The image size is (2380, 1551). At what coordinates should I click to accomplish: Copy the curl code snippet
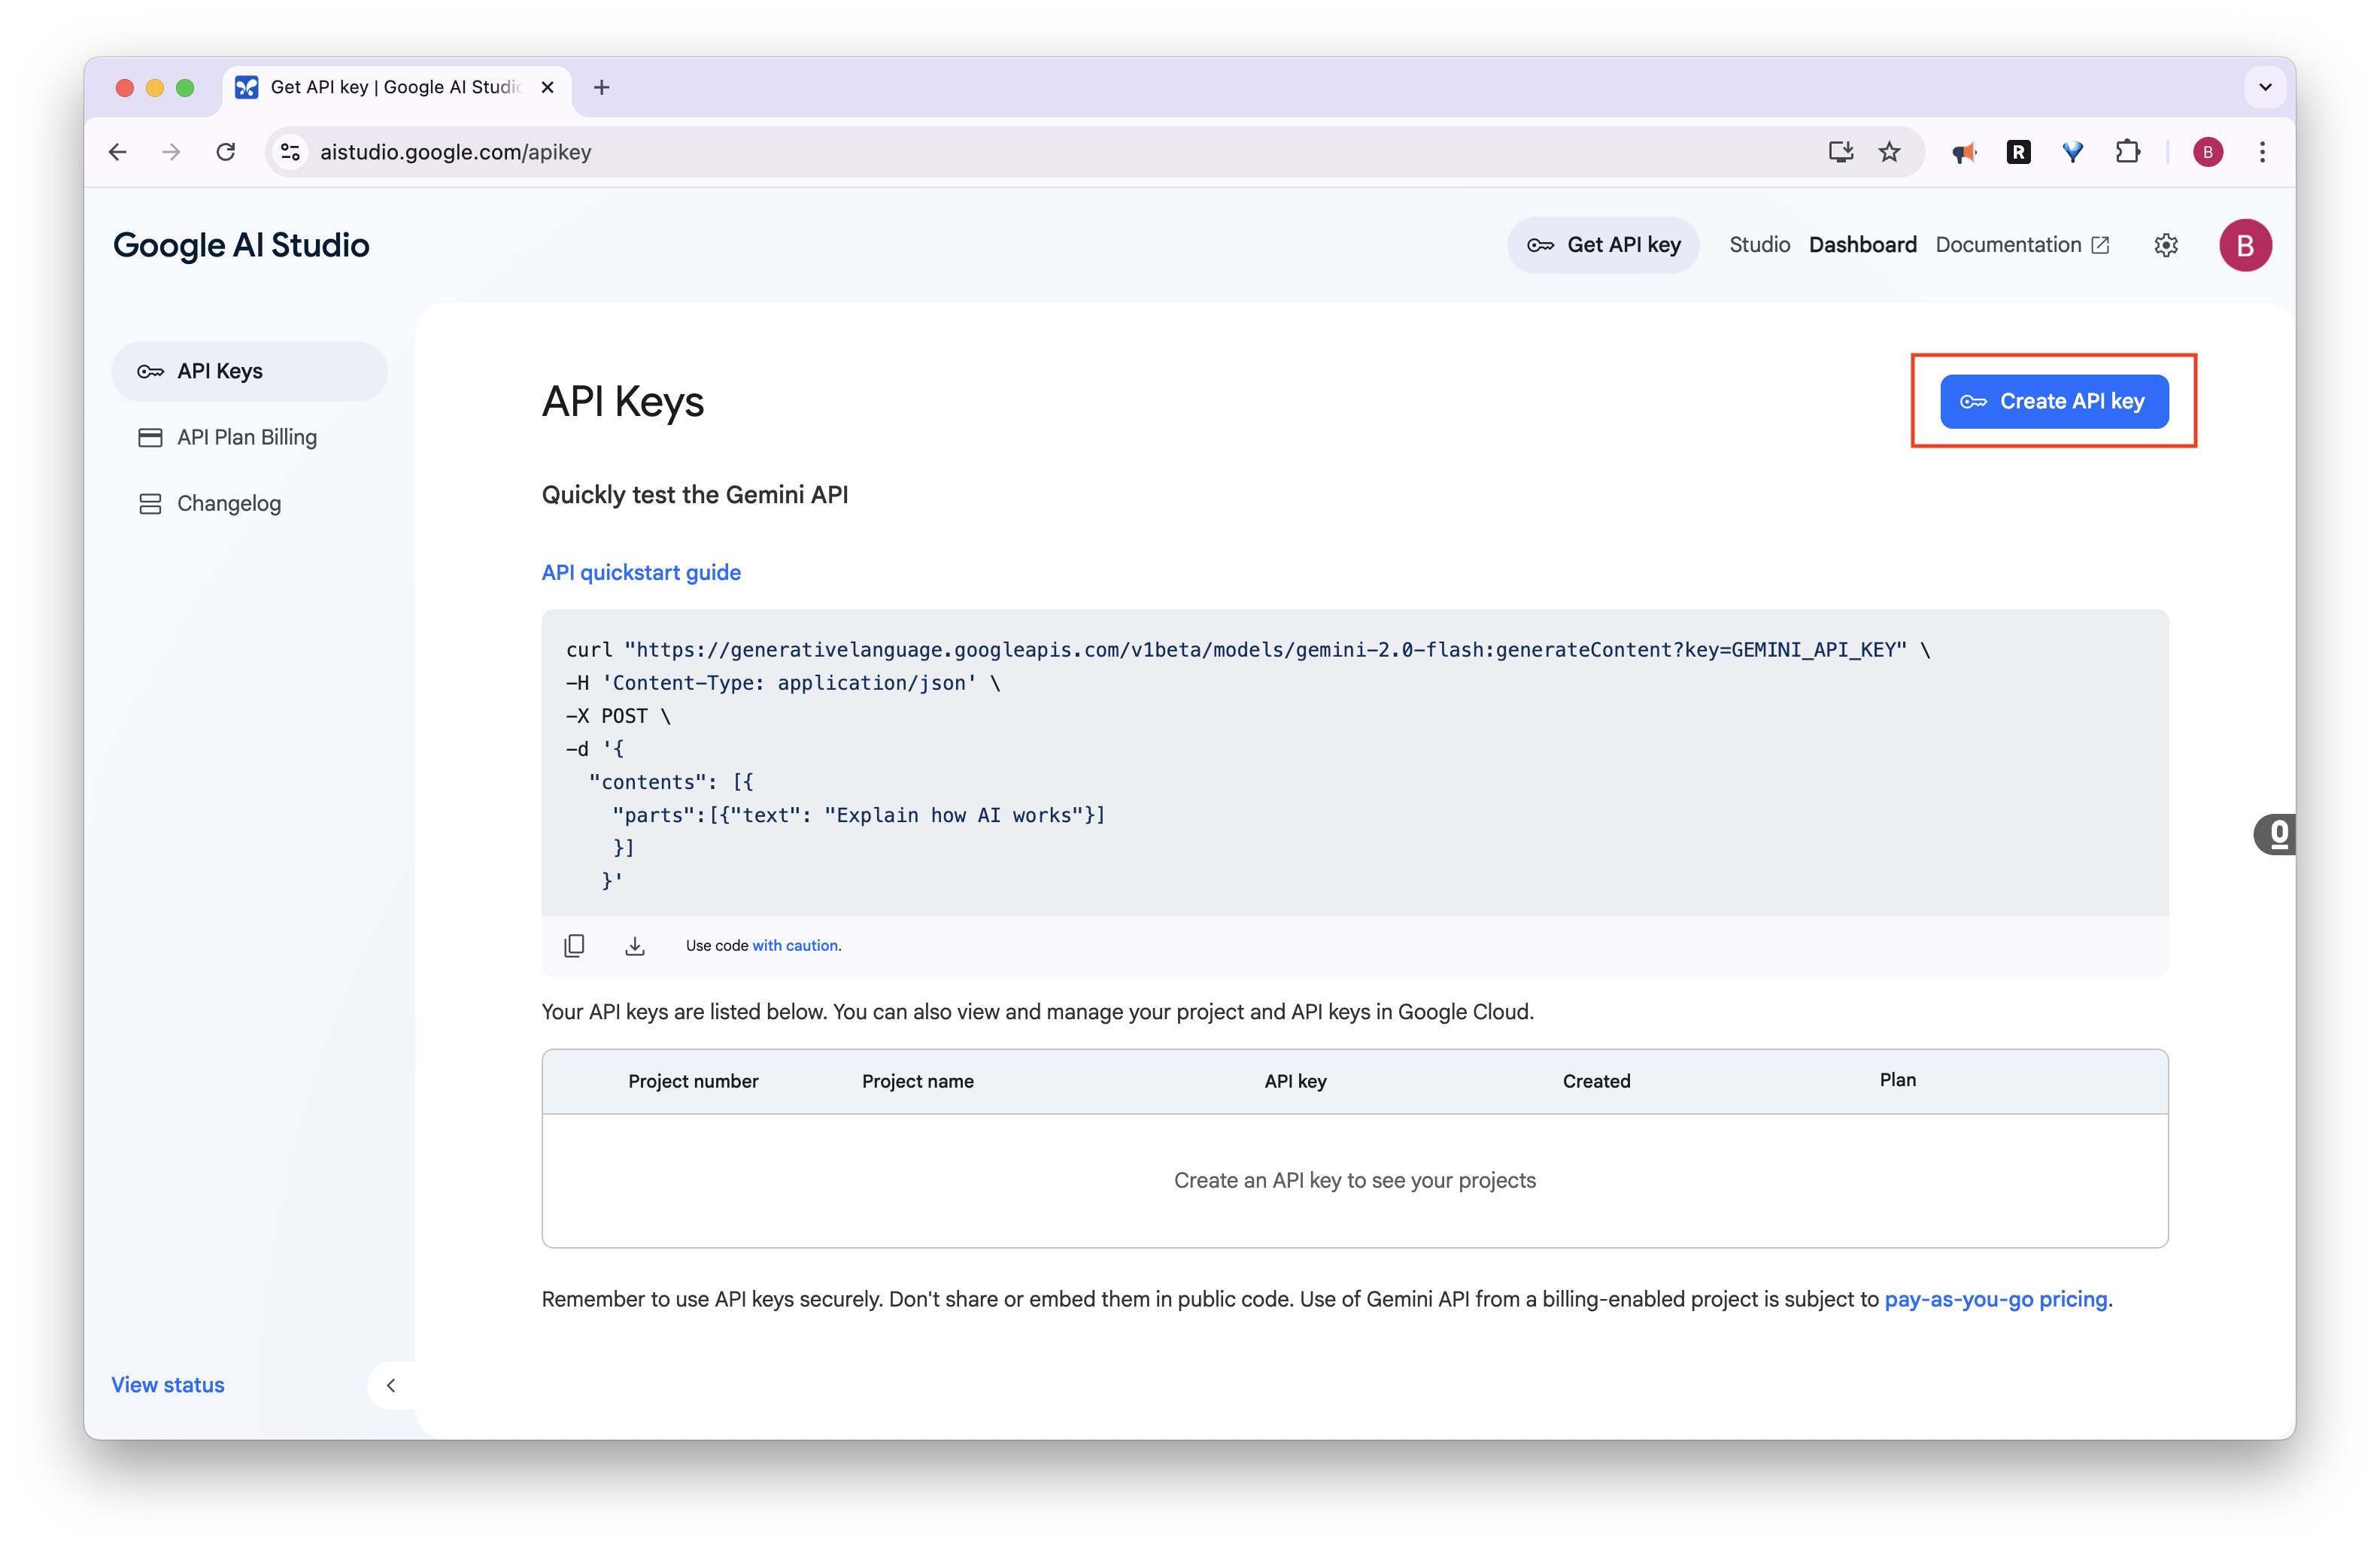[574, 945]
